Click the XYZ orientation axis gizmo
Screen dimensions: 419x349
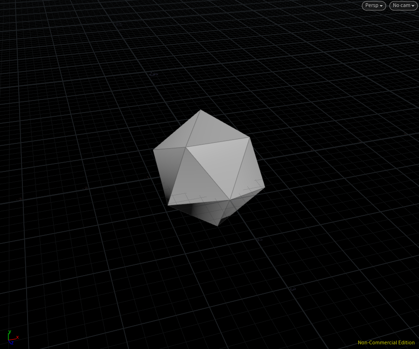[x=13, y=337]
